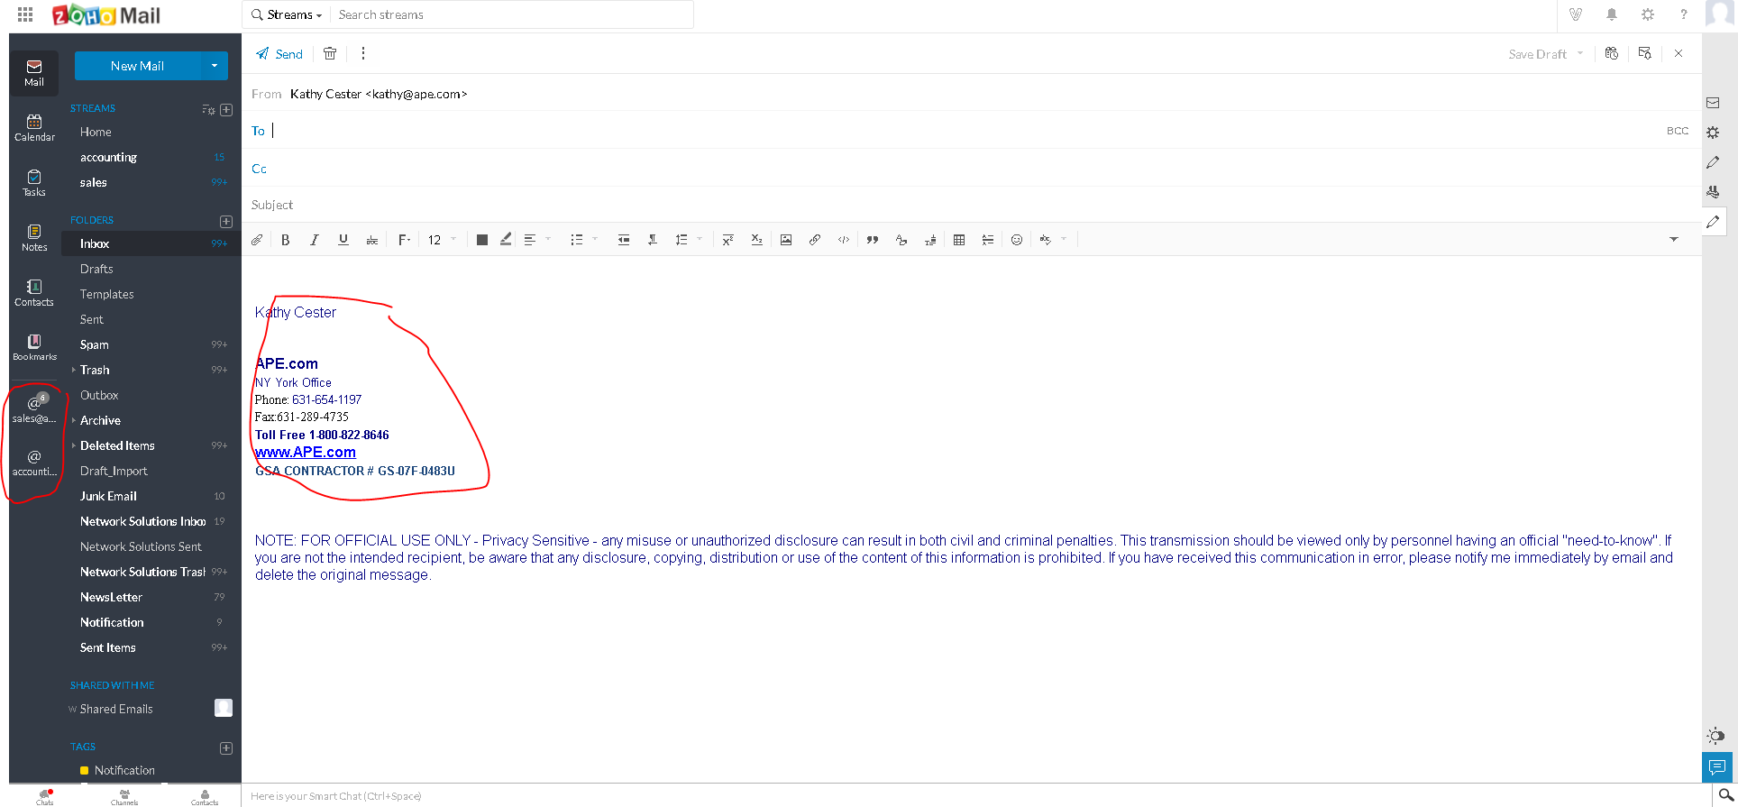Add a new tag with plus icon
The height and width of the screenshot is (807, 1738).
226,748
